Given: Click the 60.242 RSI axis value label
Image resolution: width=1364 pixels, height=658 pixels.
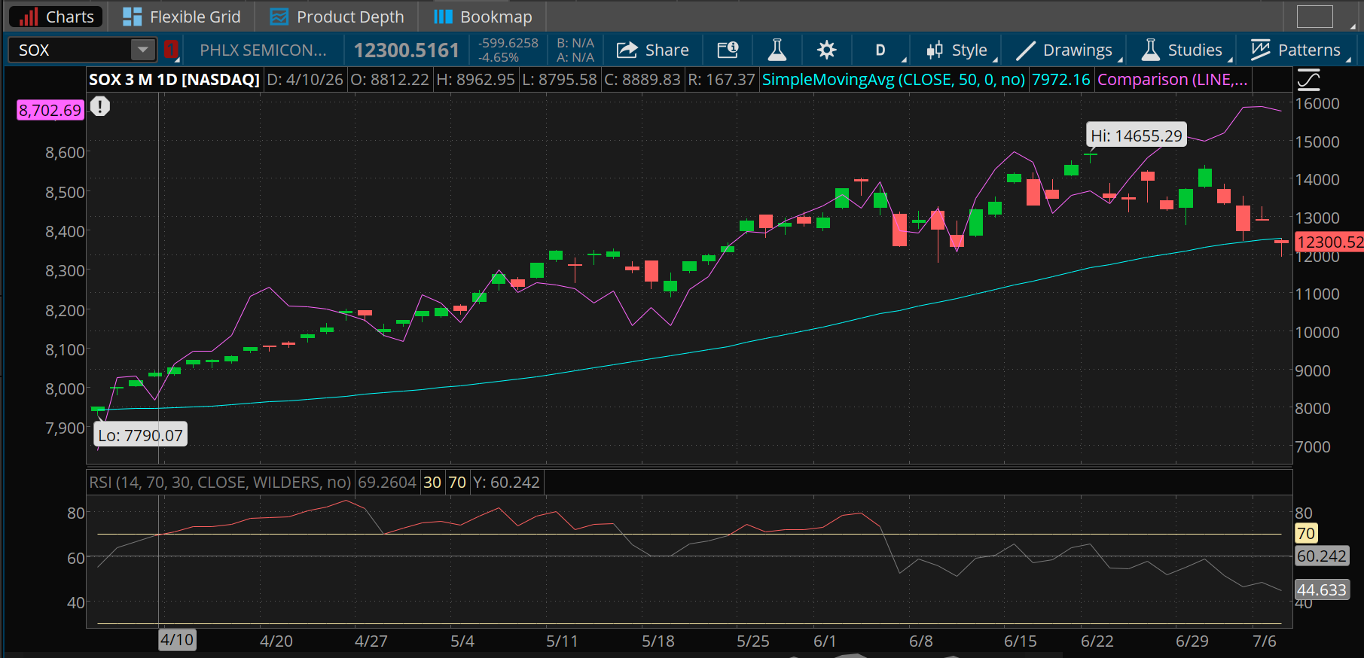Looking at the screenshot, I should click(x=1322, y=556).
